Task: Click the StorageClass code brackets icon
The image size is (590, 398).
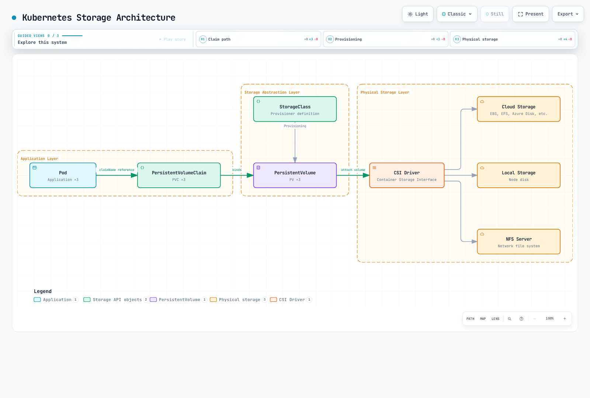Action: point(258,101)
